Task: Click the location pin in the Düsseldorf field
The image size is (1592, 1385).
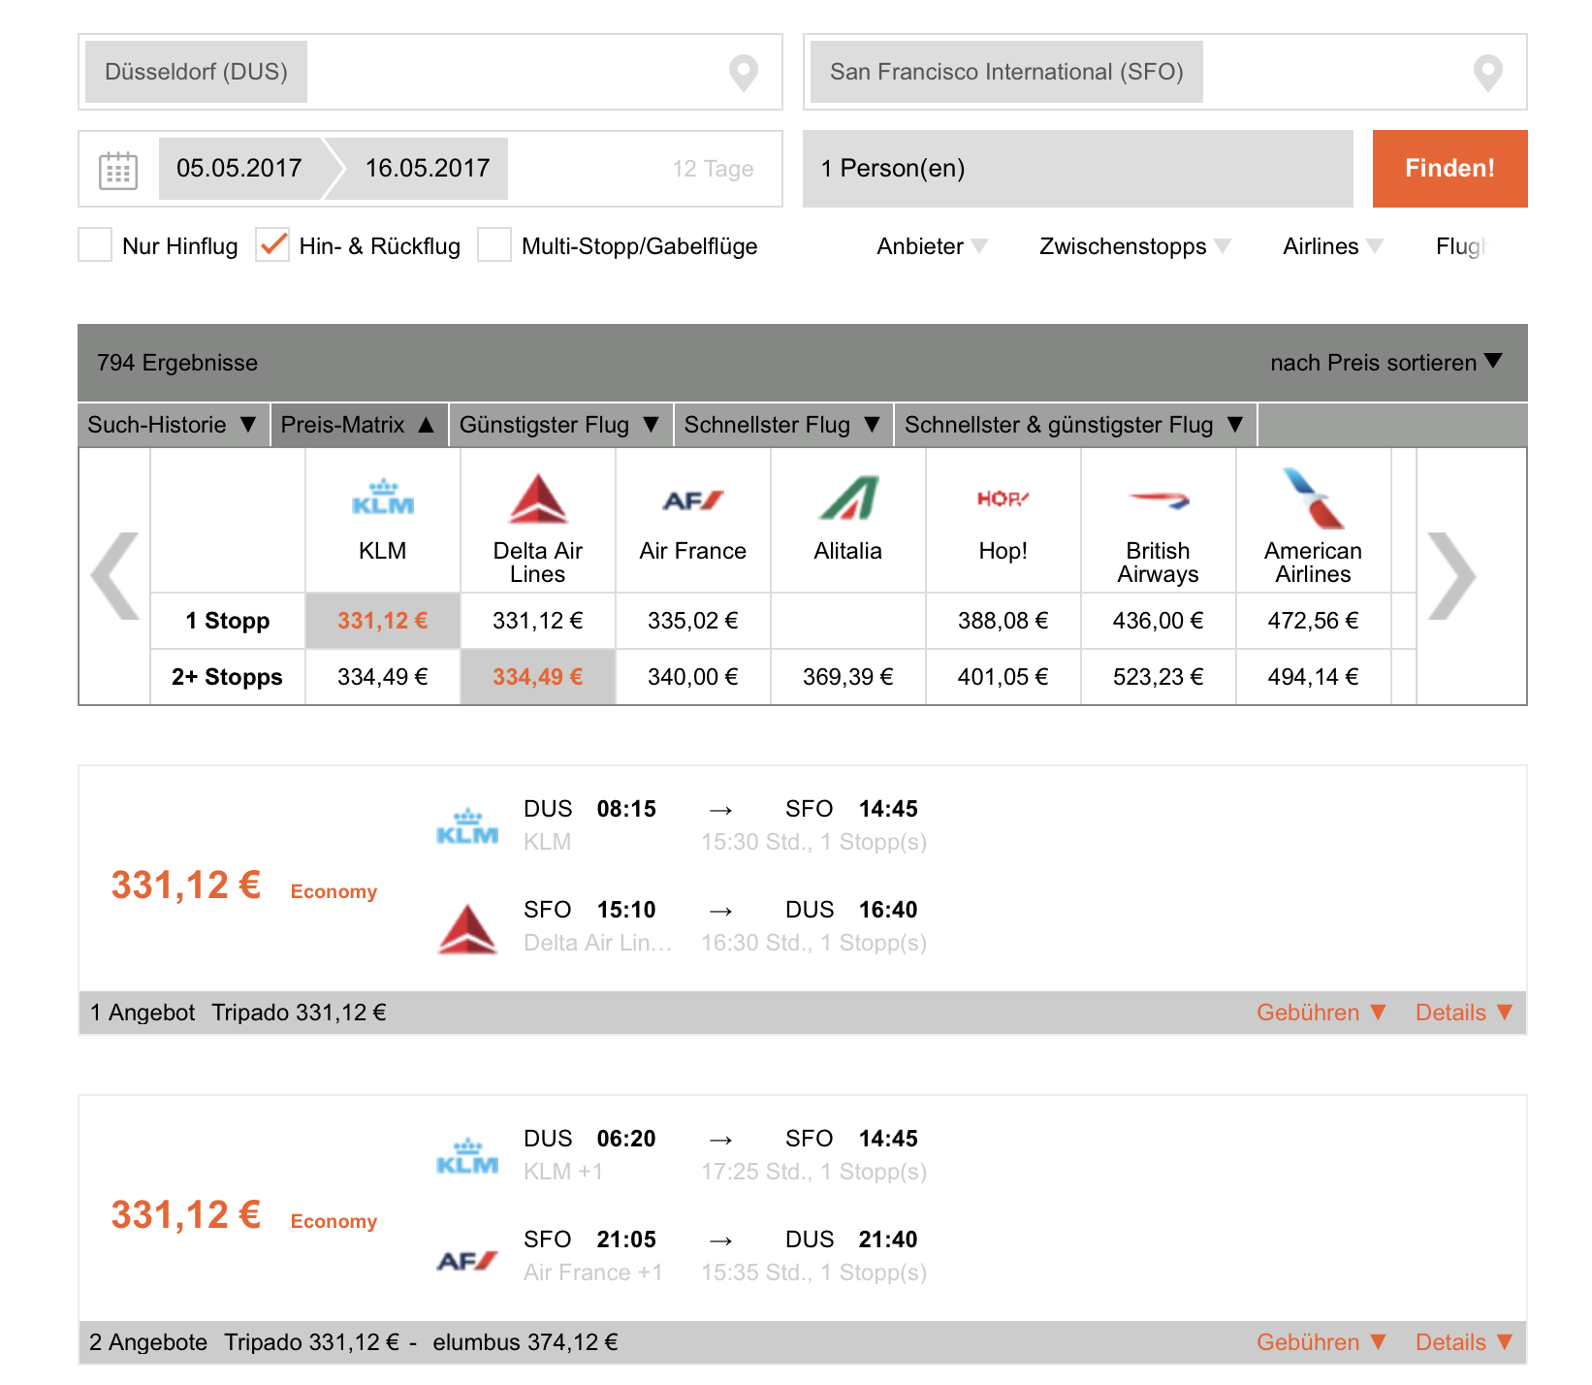Action: click(744, 73)
